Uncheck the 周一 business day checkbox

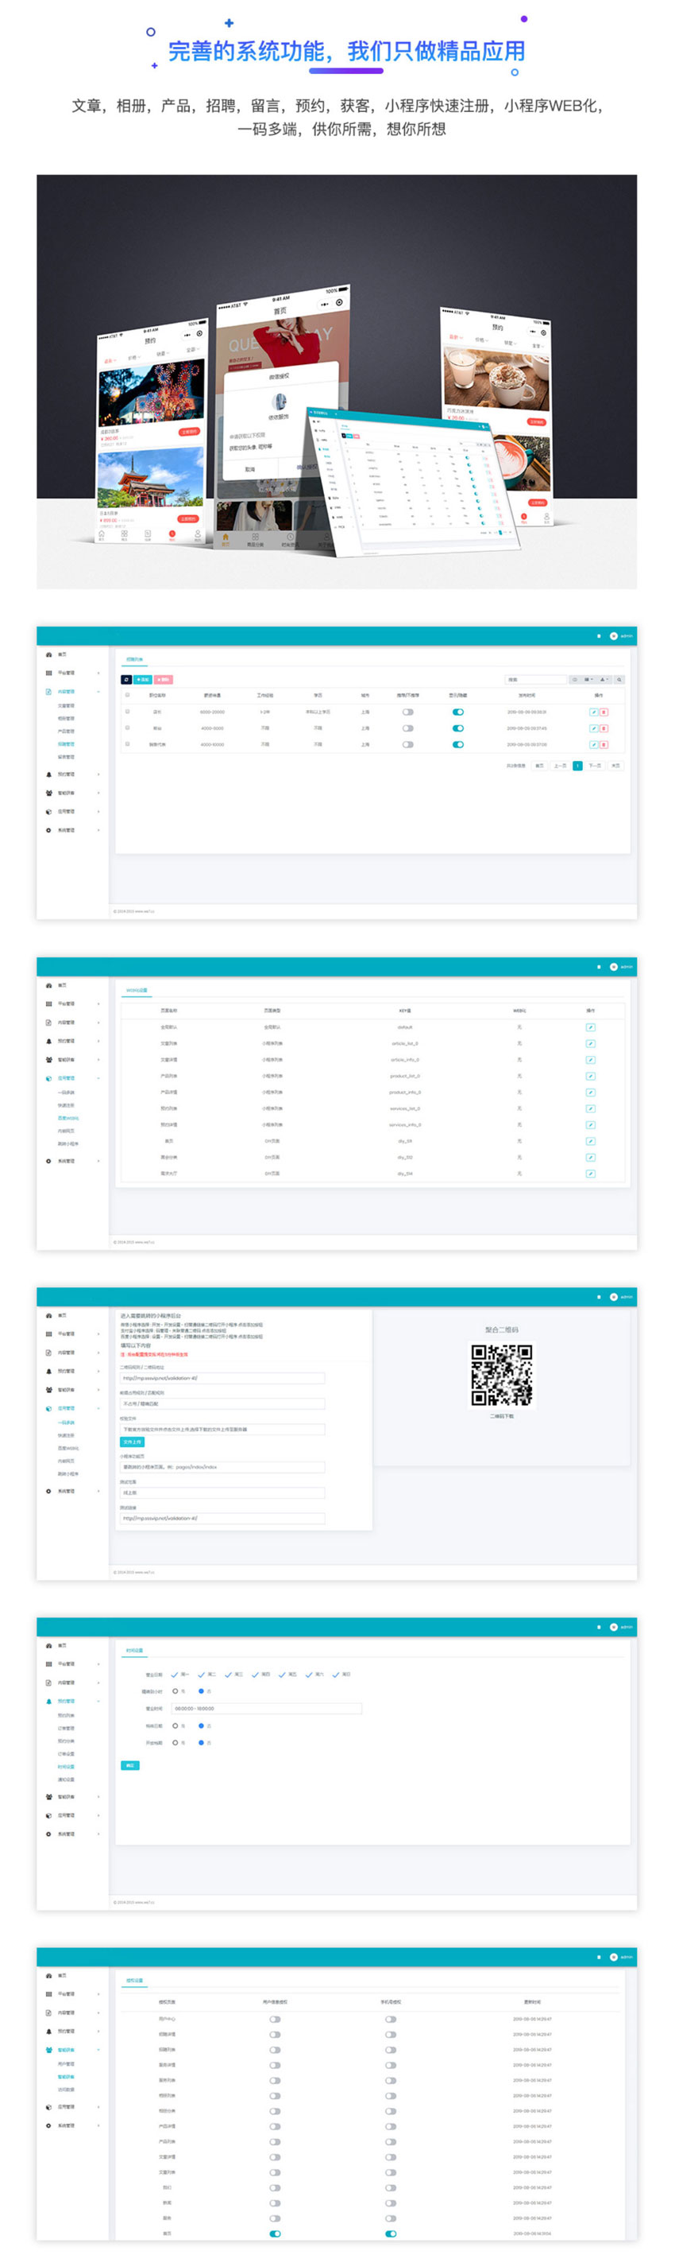point(175,1674)
